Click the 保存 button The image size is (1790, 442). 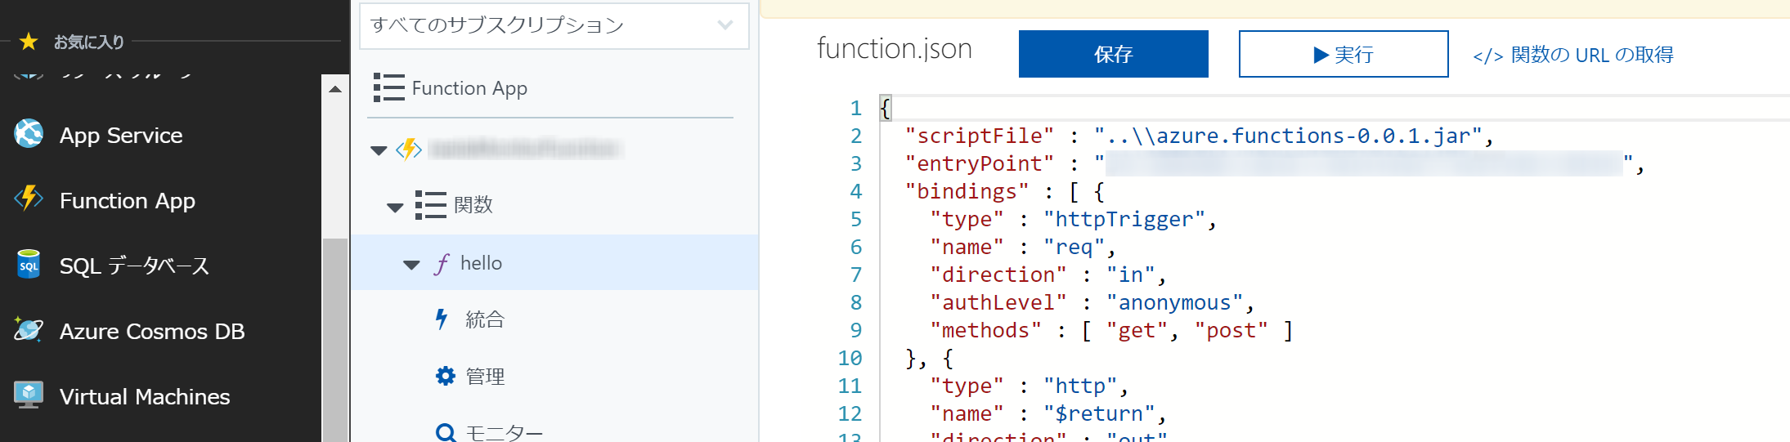[1113, 54]
